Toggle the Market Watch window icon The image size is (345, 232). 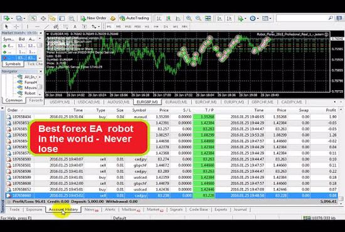[x=33, y=18]
